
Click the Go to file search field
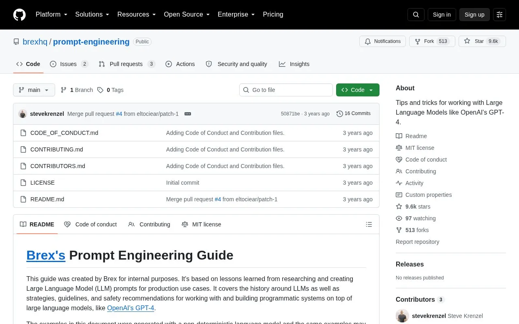286,90
